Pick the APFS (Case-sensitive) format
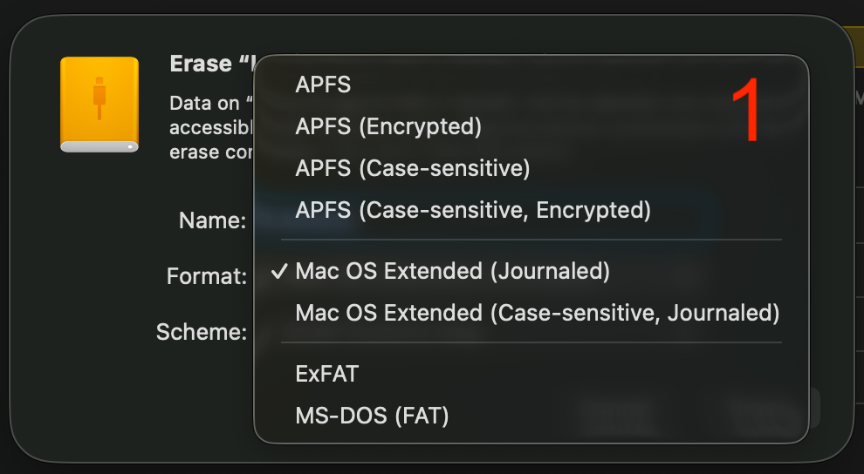The image size is (864, 474). (413, 168)
